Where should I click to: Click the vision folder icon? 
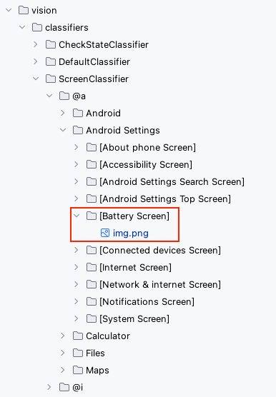pos(24,11)
